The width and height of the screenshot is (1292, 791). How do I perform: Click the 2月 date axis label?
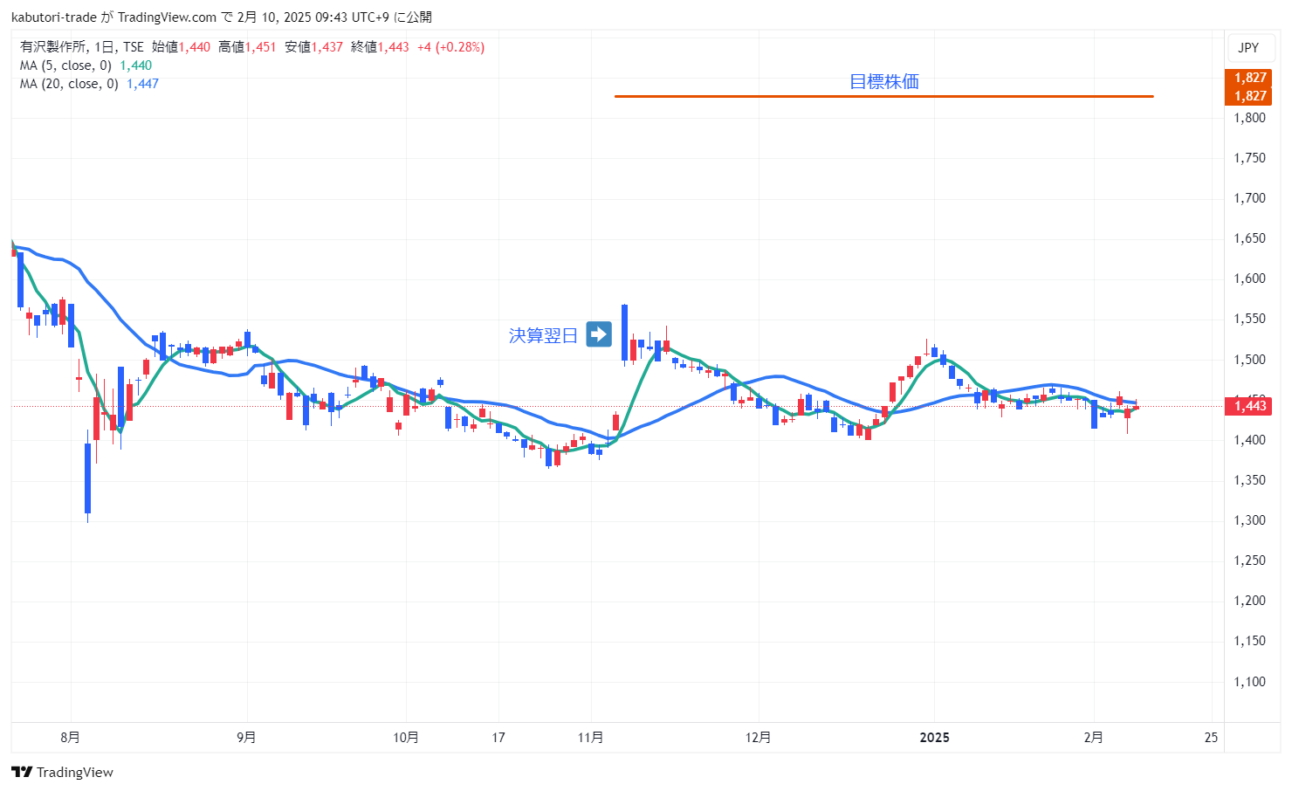(1093, 738)
